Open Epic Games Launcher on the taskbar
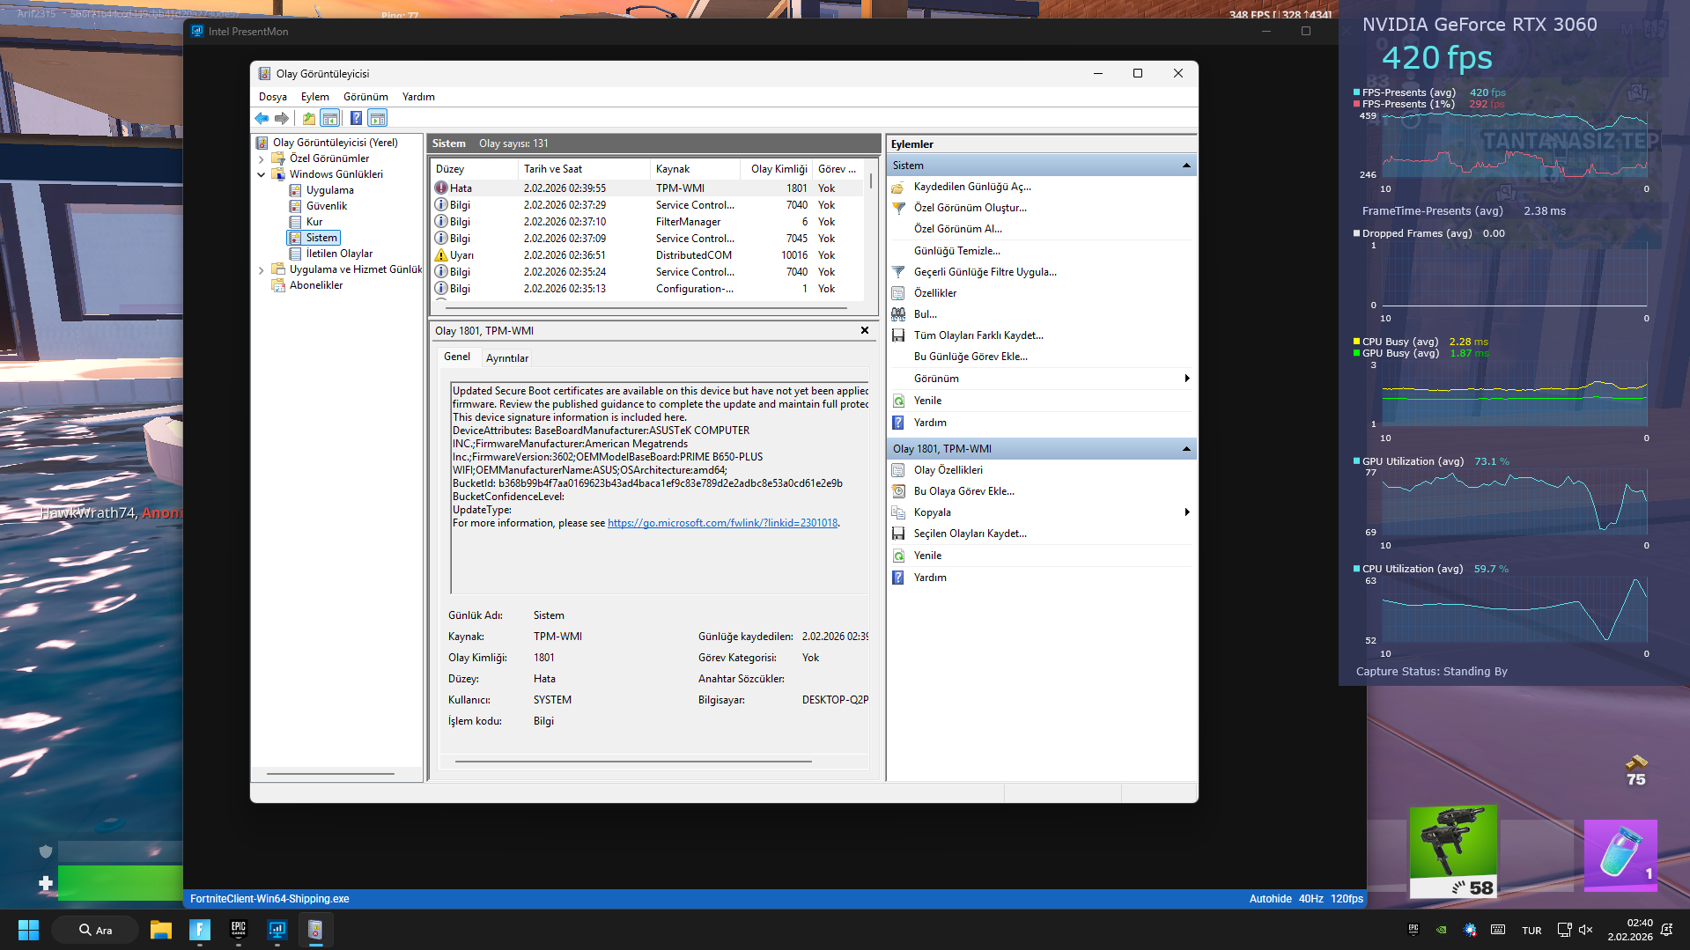 [239, 930]
